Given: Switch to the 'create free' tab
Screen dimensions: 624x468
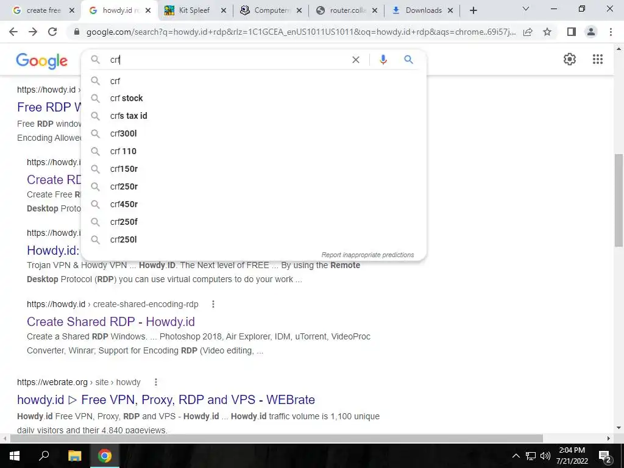Looking at the screenshot, I should 43,10.
